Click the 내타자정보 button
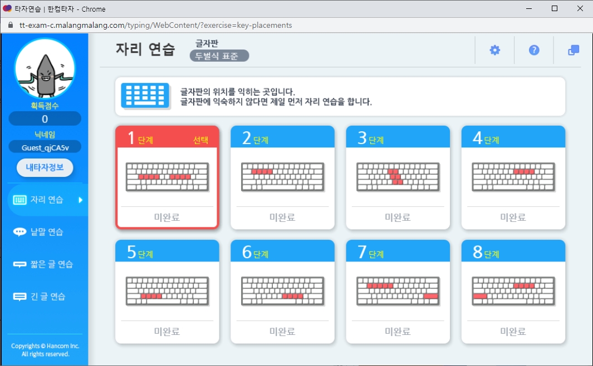 (45, 168)
